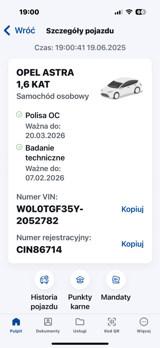160x348 pixels.
Task: Open Dokumenty tab
Action: (48, 325)
